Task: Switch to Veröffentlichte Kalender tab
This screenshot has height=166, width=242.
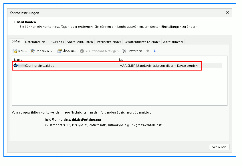Action: click(142, 42)
